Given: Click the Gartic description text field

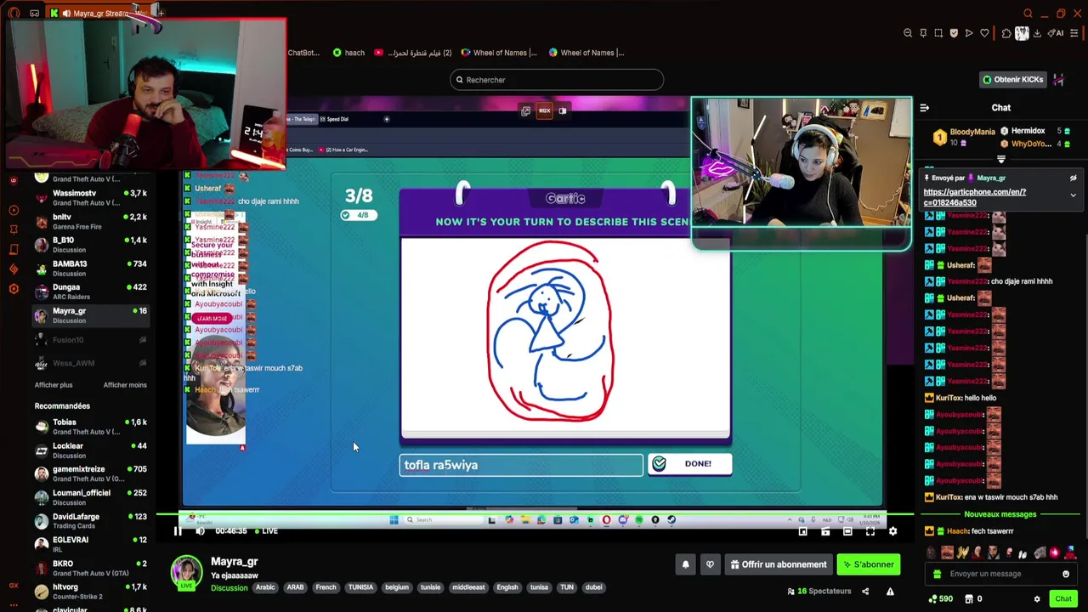Looking at the screenshot, I should [x=521, y=465].
